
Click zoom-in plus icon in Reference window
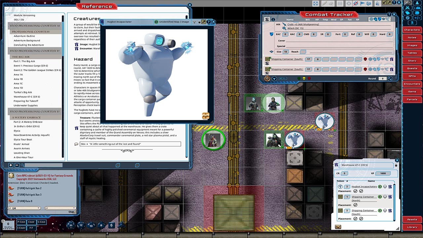pyautogui.click(x=11, y=165)
